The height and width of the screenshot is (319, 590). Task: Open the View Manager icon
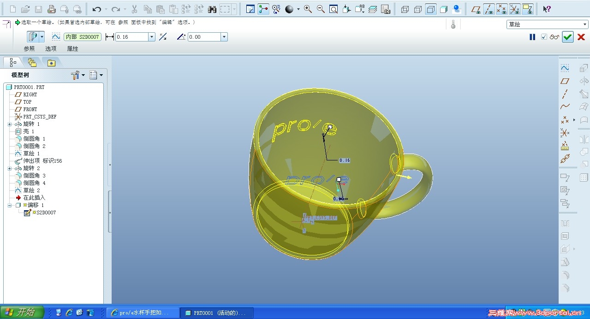(x=386, y=9)
